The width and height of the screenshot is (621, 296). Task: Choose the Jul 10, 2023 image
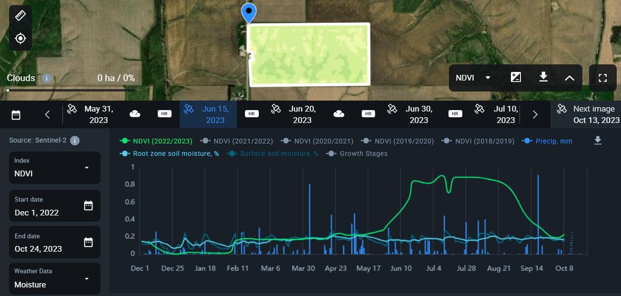pos(497,114)
